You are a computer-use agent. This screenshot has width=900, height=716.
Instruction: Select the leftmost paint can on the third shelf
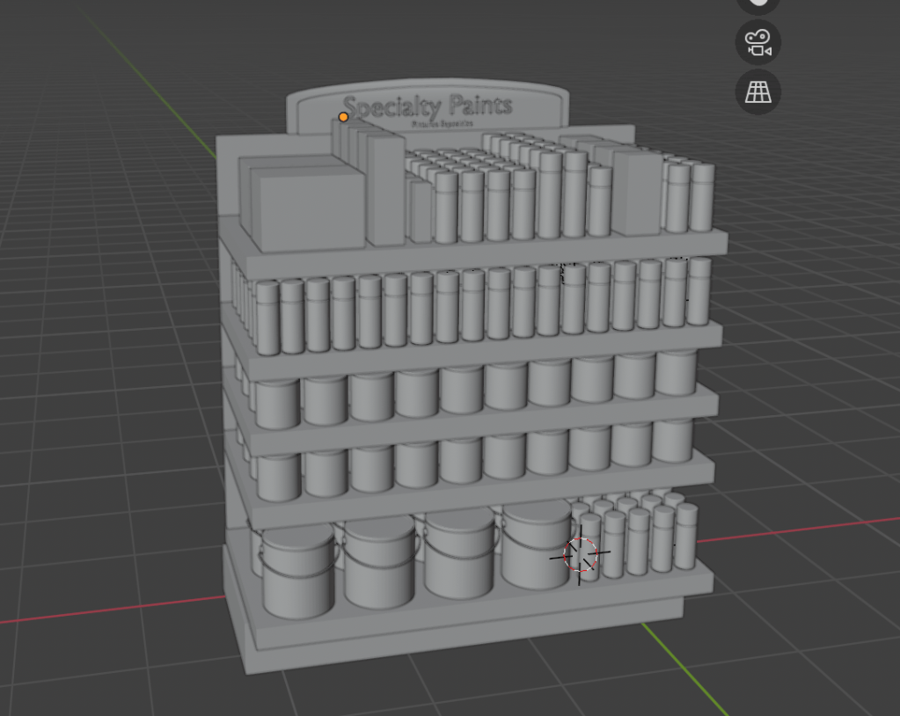click(278, 403)
